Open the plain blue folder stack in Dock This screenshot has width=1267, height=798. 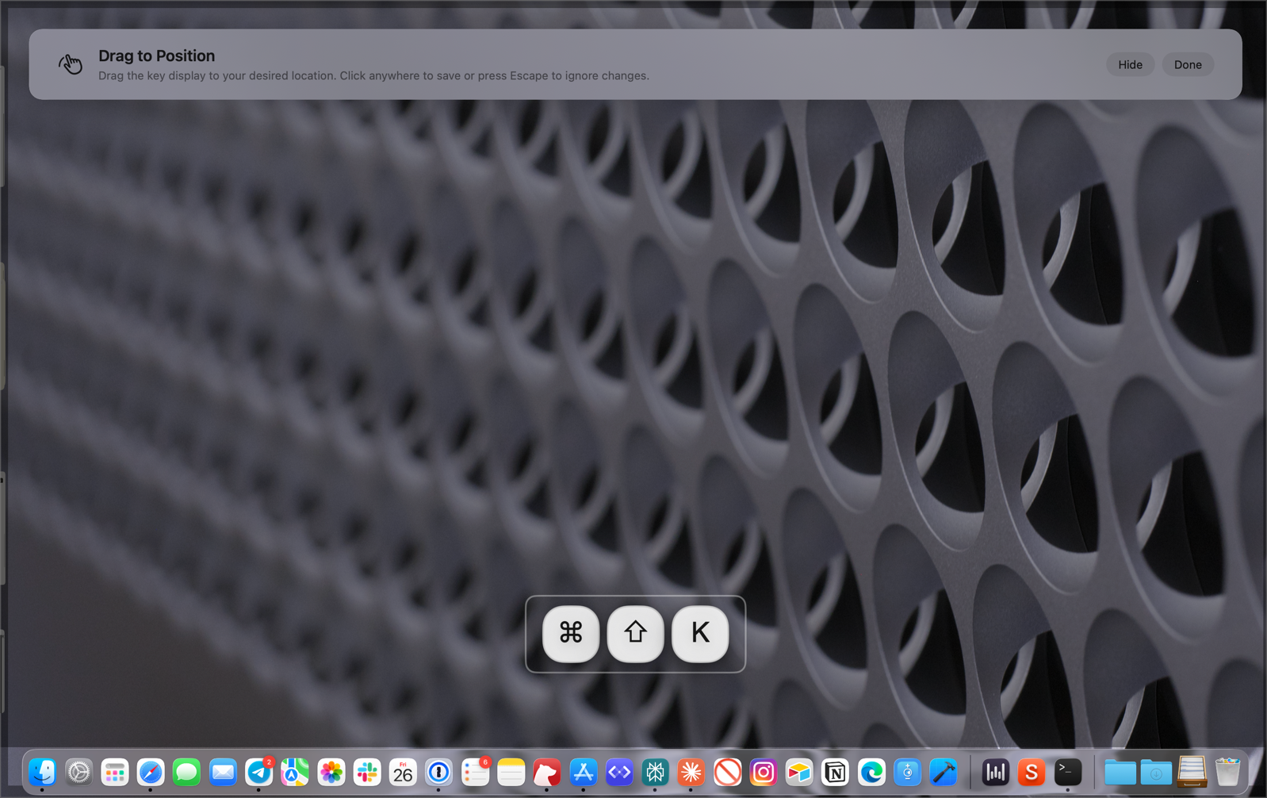click(x=1120, y=772)
